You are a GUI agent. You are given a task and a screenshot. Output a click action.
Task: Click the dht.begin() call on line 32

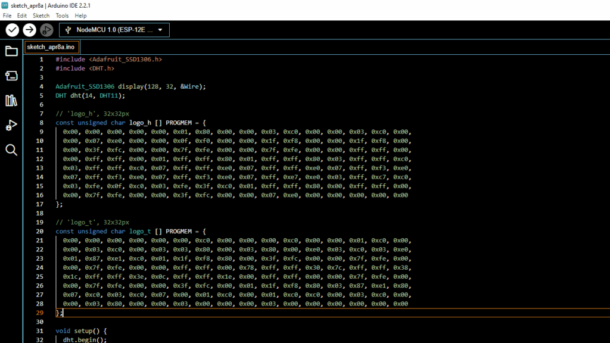coord(85,340)
